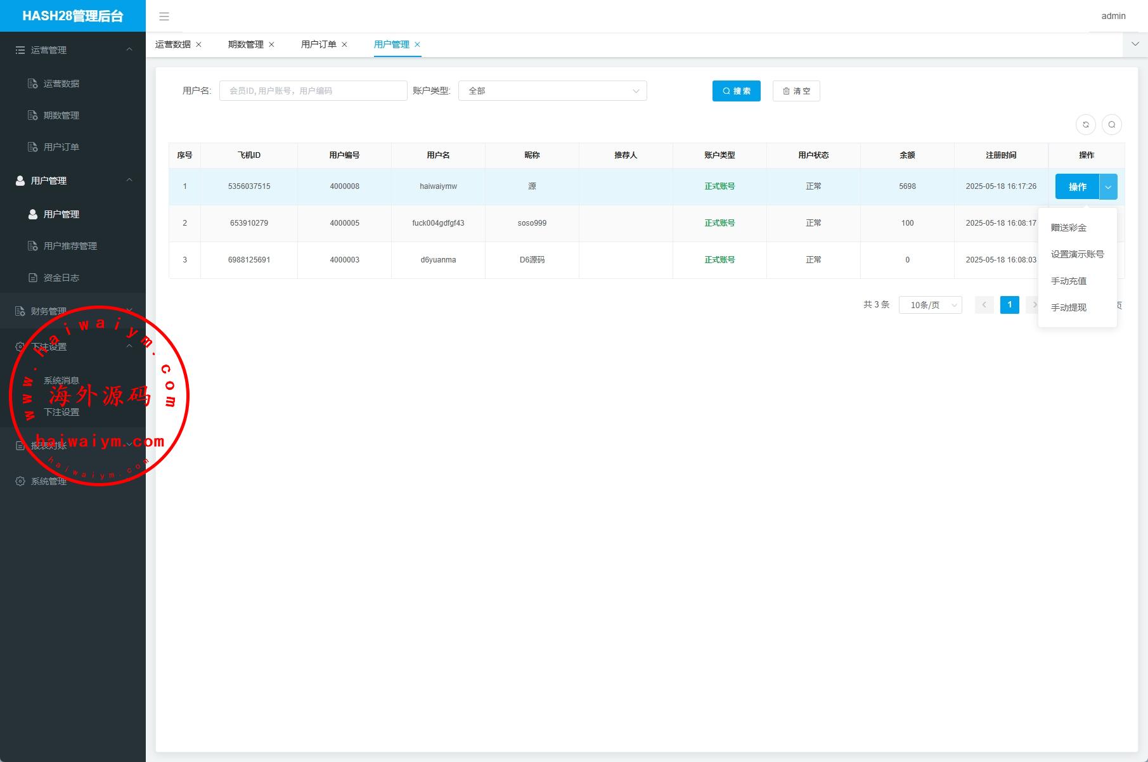Click the hamburger sidebar collapse icon
This screenshot has height=762, width=1148.
click(x=164, y=16)
